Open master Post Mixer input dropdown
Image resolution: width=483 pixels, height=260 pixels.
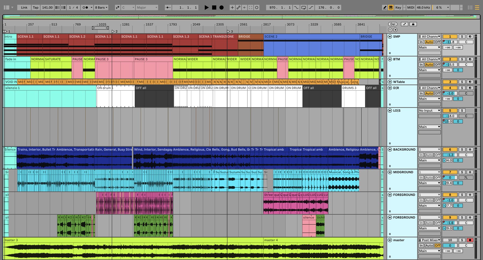[430, 240]
